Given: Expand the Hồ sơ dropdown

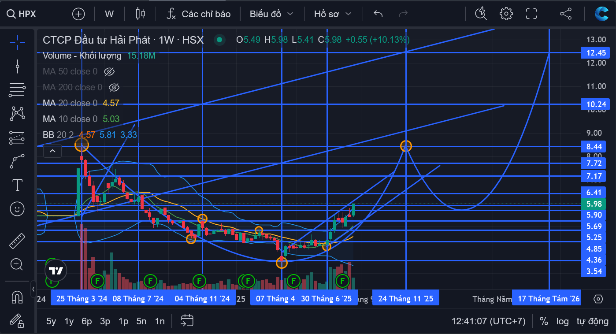Looking at the screenshot, I should (x=333, y=14).
